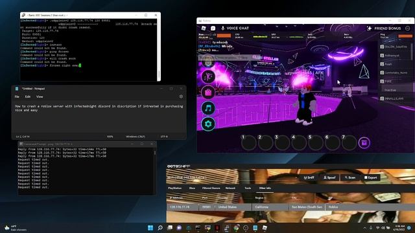The height and width of the screenshot is (233, 415).
Task: Open the taskbar clock and date
Action: click(x=399, y=228)
